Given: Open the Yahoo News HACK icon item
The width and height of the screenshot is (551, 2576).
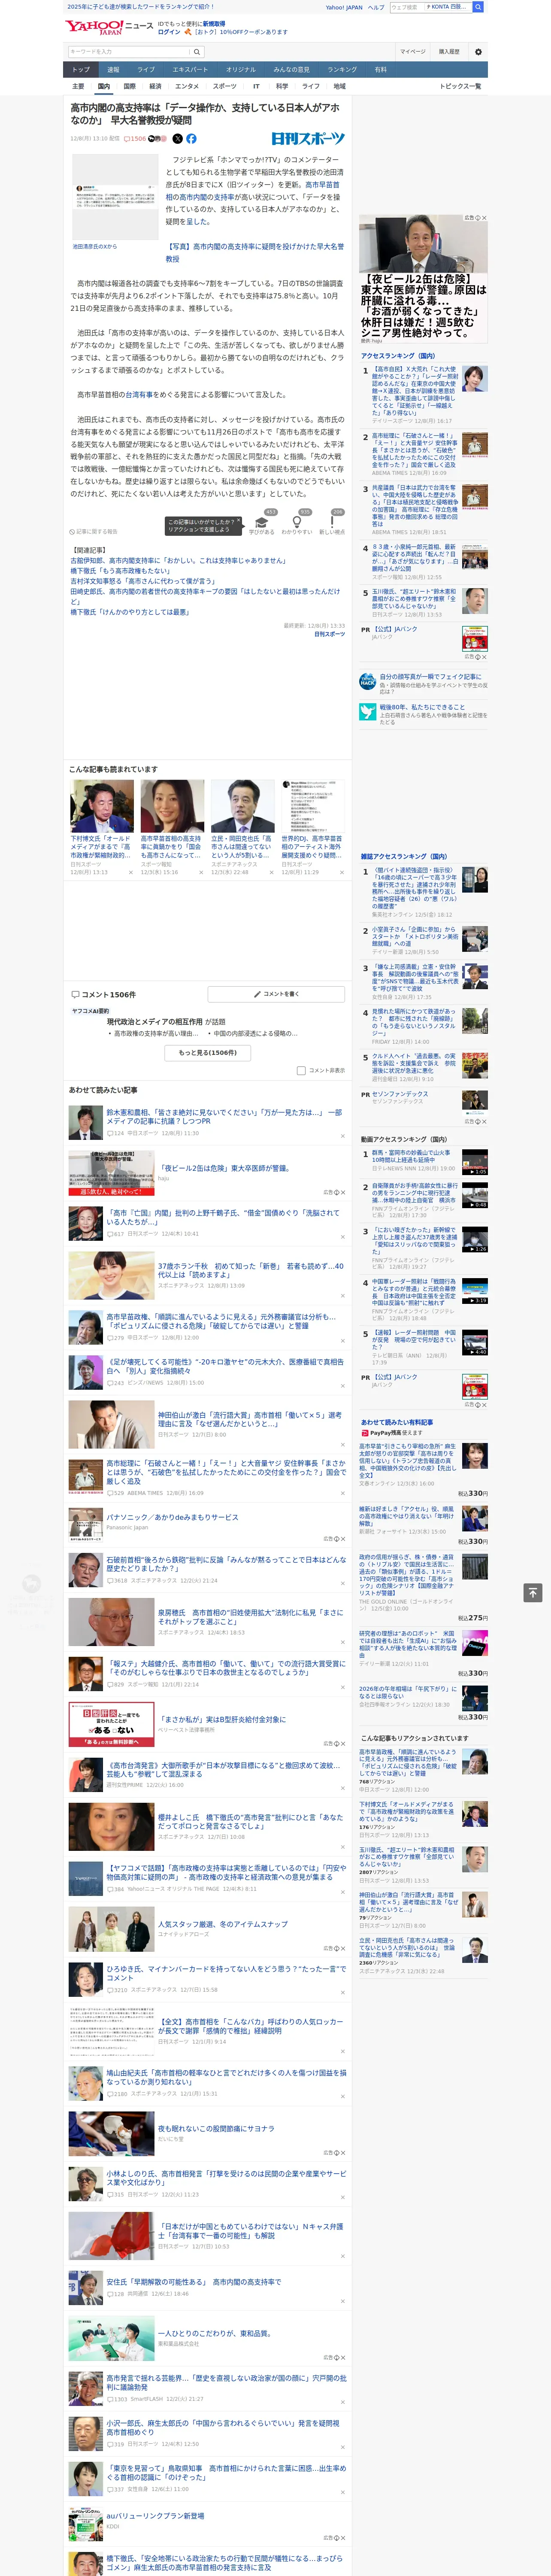Looking at the screenshot, I should pos(368,681).
